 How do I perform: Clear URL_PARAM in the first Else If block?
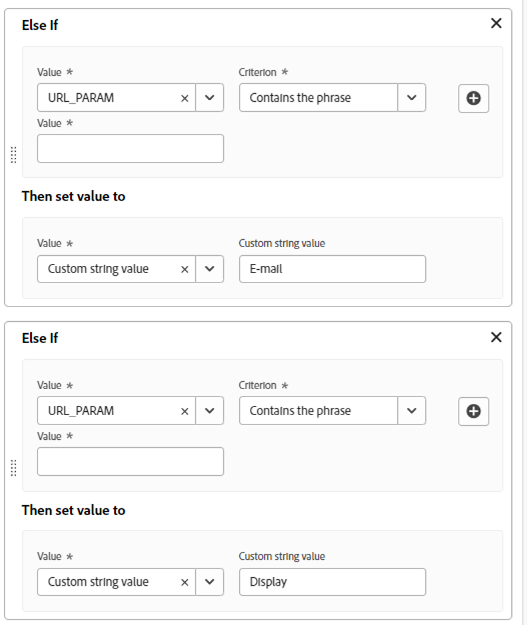tap(185, 98)
